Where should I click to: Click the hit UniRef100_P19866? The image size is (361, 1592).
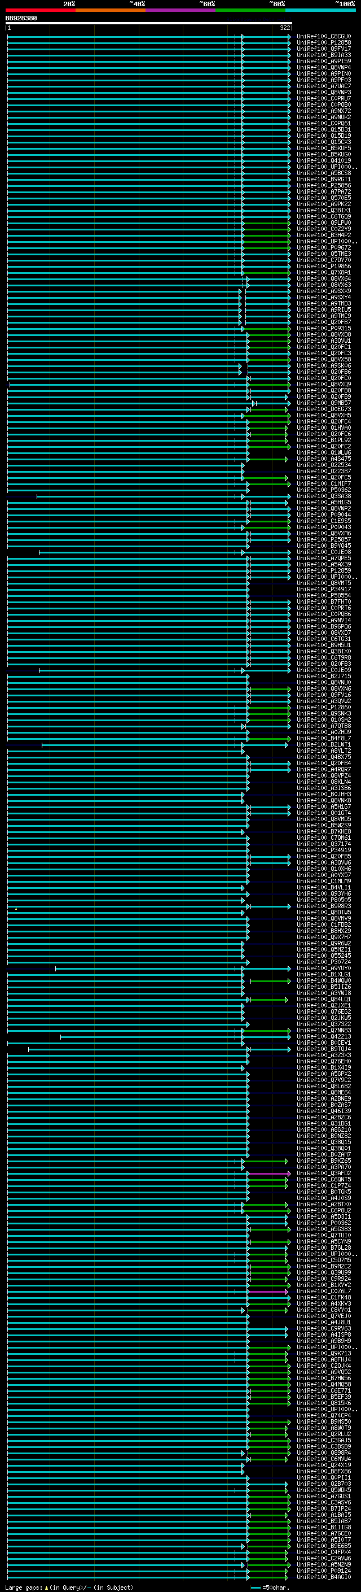(x=323, y=267)
